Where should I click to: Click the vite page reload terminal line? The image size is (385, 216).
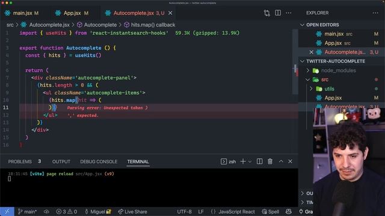click(x=61, y=174)
